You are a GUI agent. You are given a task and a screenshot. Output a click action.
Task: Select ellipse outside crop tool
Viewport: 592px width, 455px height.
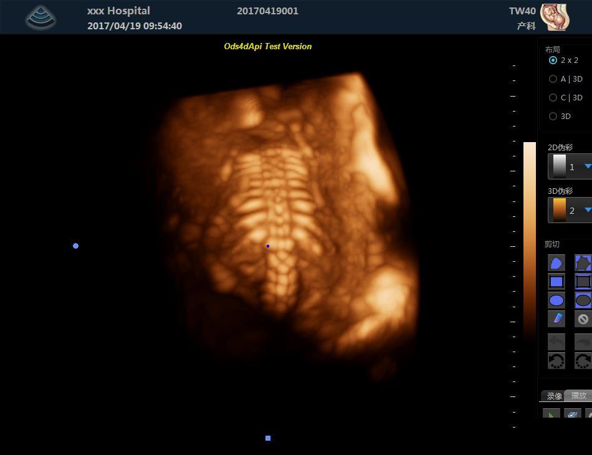coord(583,300)
